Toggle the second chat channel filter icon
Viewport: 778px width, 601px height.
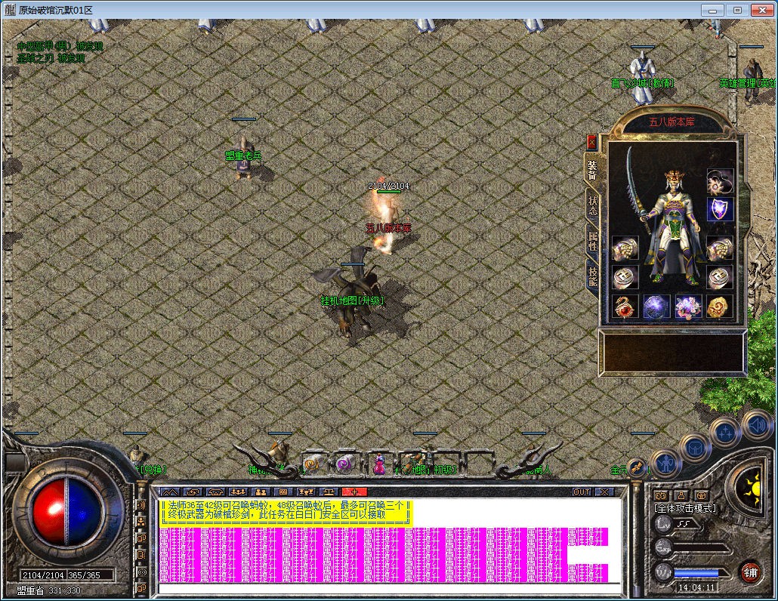pyautogui.click(x=141, y=522)
